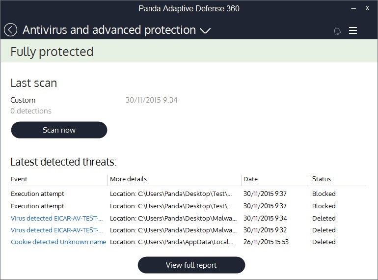Click the 0 detections text
Viewport: 378px width, 280px height.
(31, 111)
